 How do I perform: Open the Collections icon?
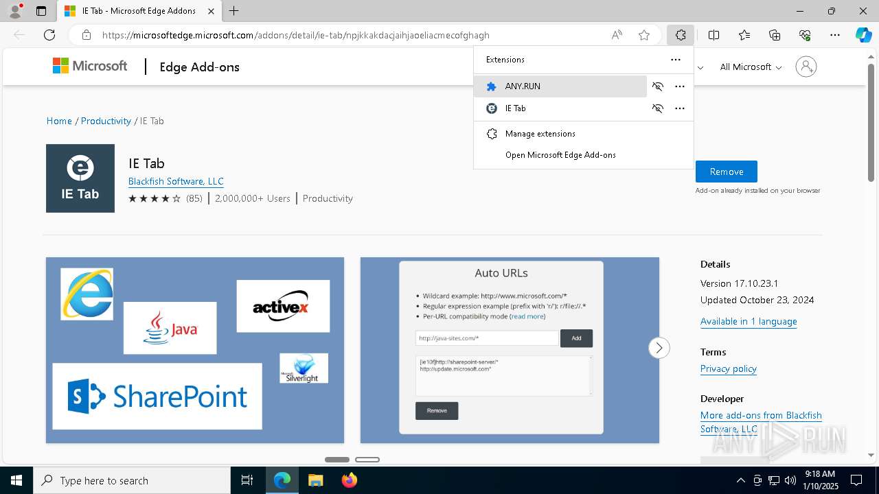[775, 35]
